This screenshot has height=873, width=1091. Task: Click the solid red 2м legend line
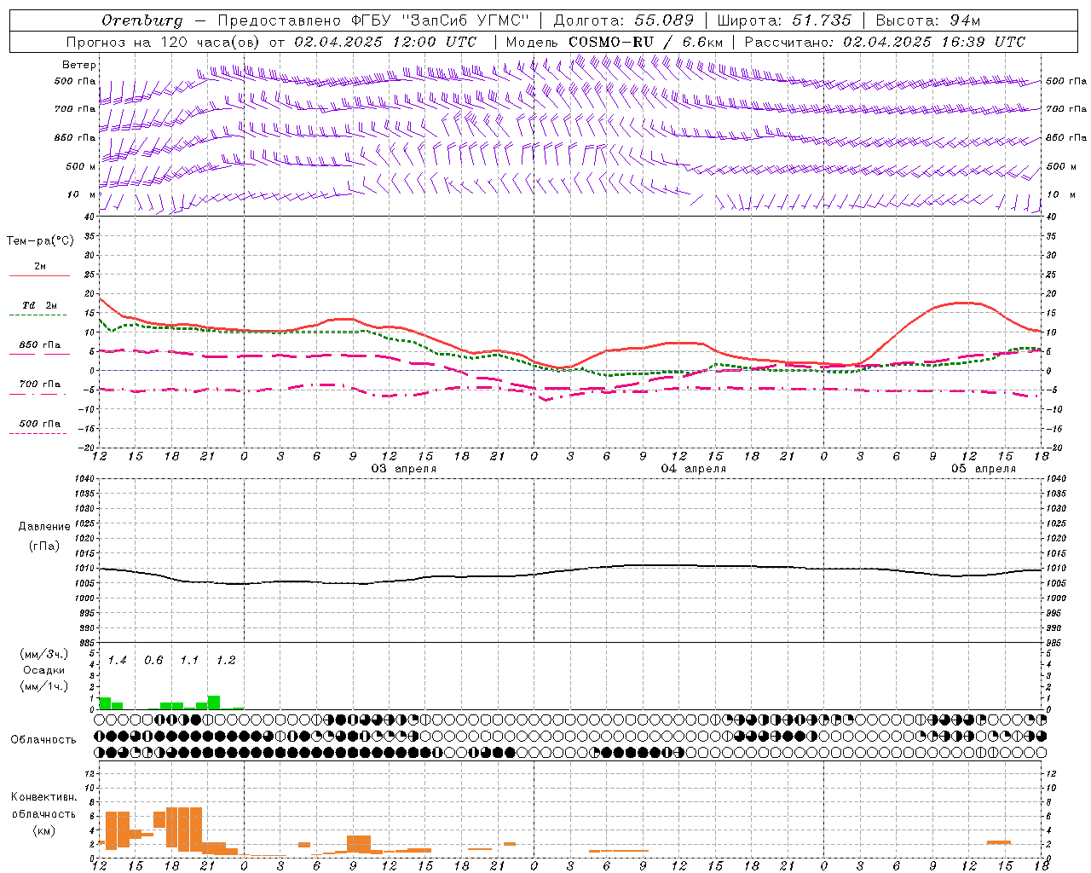tap(39, 276)
